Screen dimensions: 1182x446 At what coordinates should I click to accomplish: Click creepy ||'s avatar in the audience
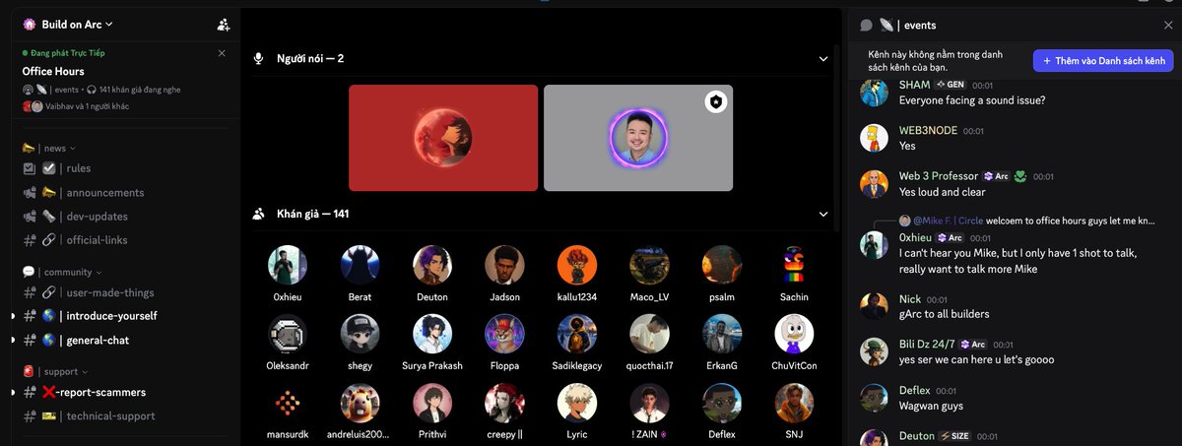coord(504,403)
